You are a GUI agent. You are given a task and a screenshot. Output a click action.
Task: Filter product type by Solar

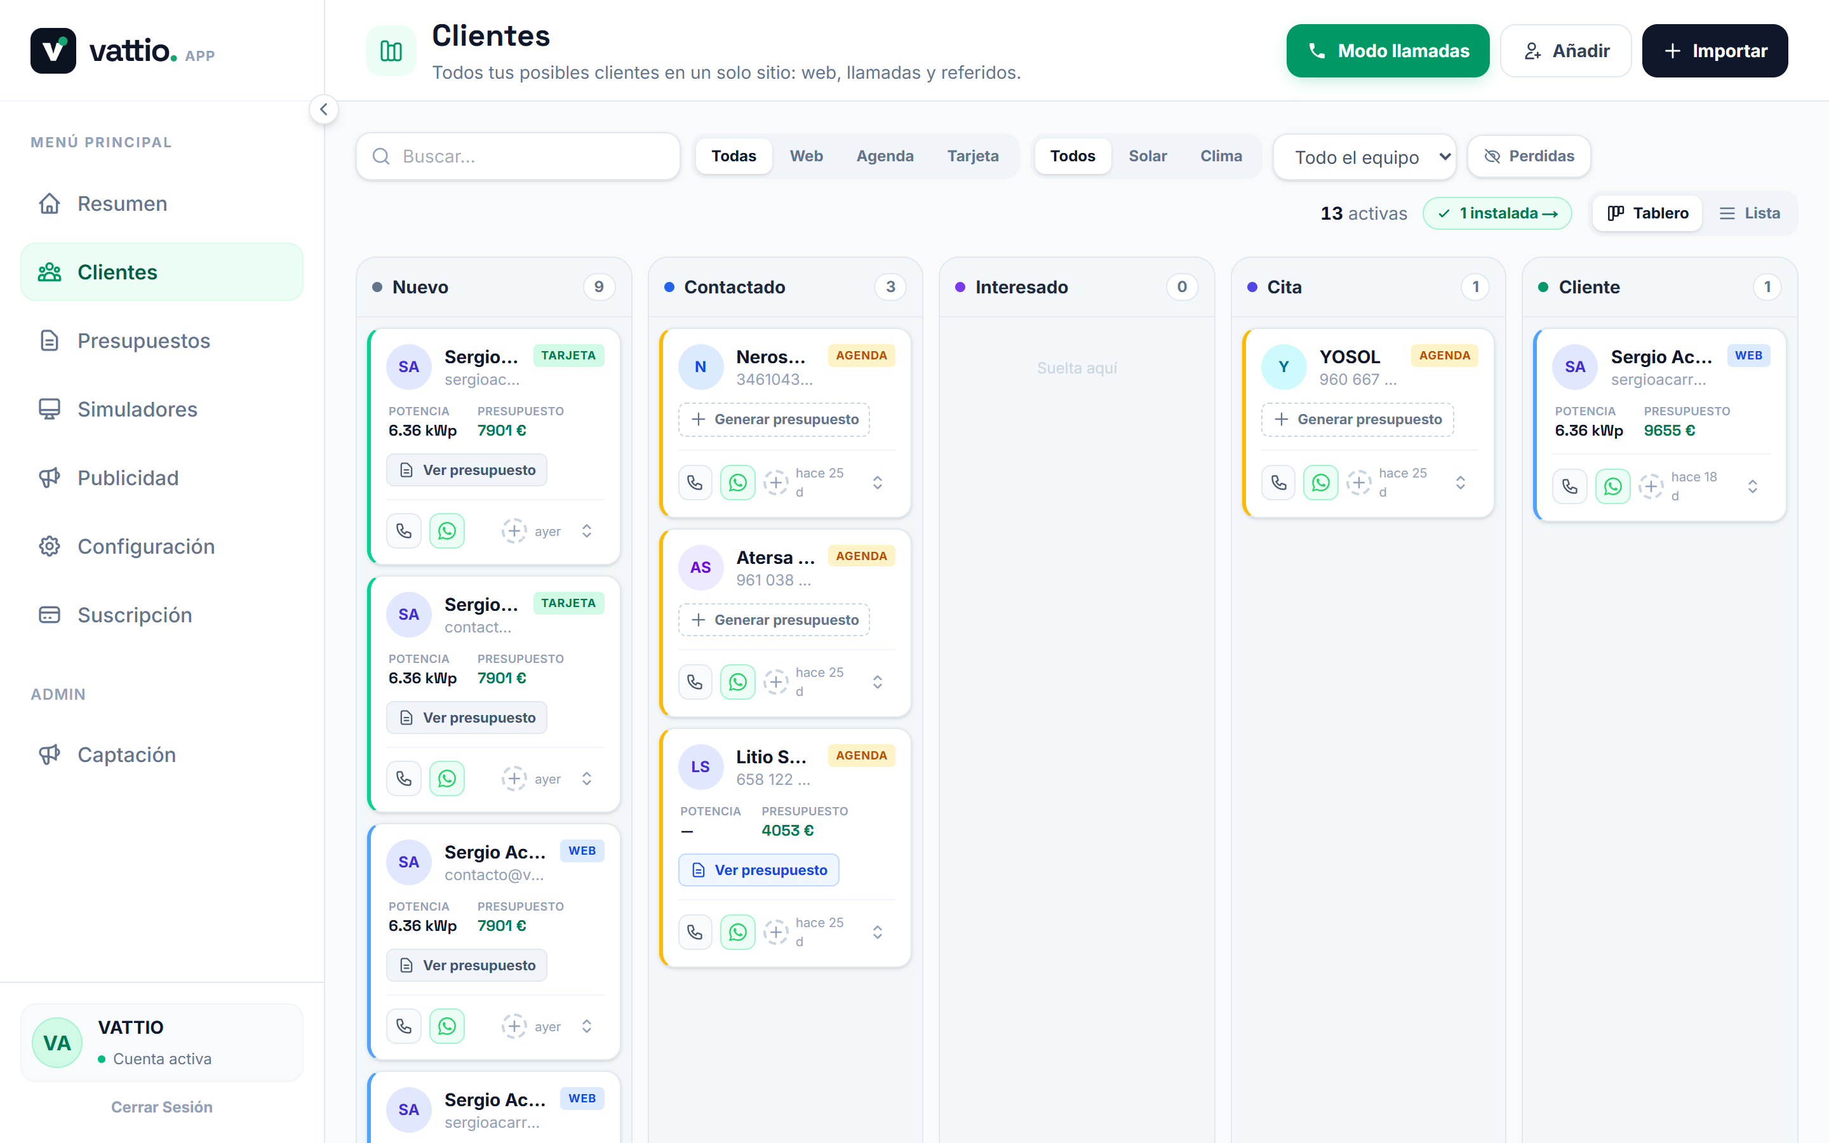[x=1148, y=156]
